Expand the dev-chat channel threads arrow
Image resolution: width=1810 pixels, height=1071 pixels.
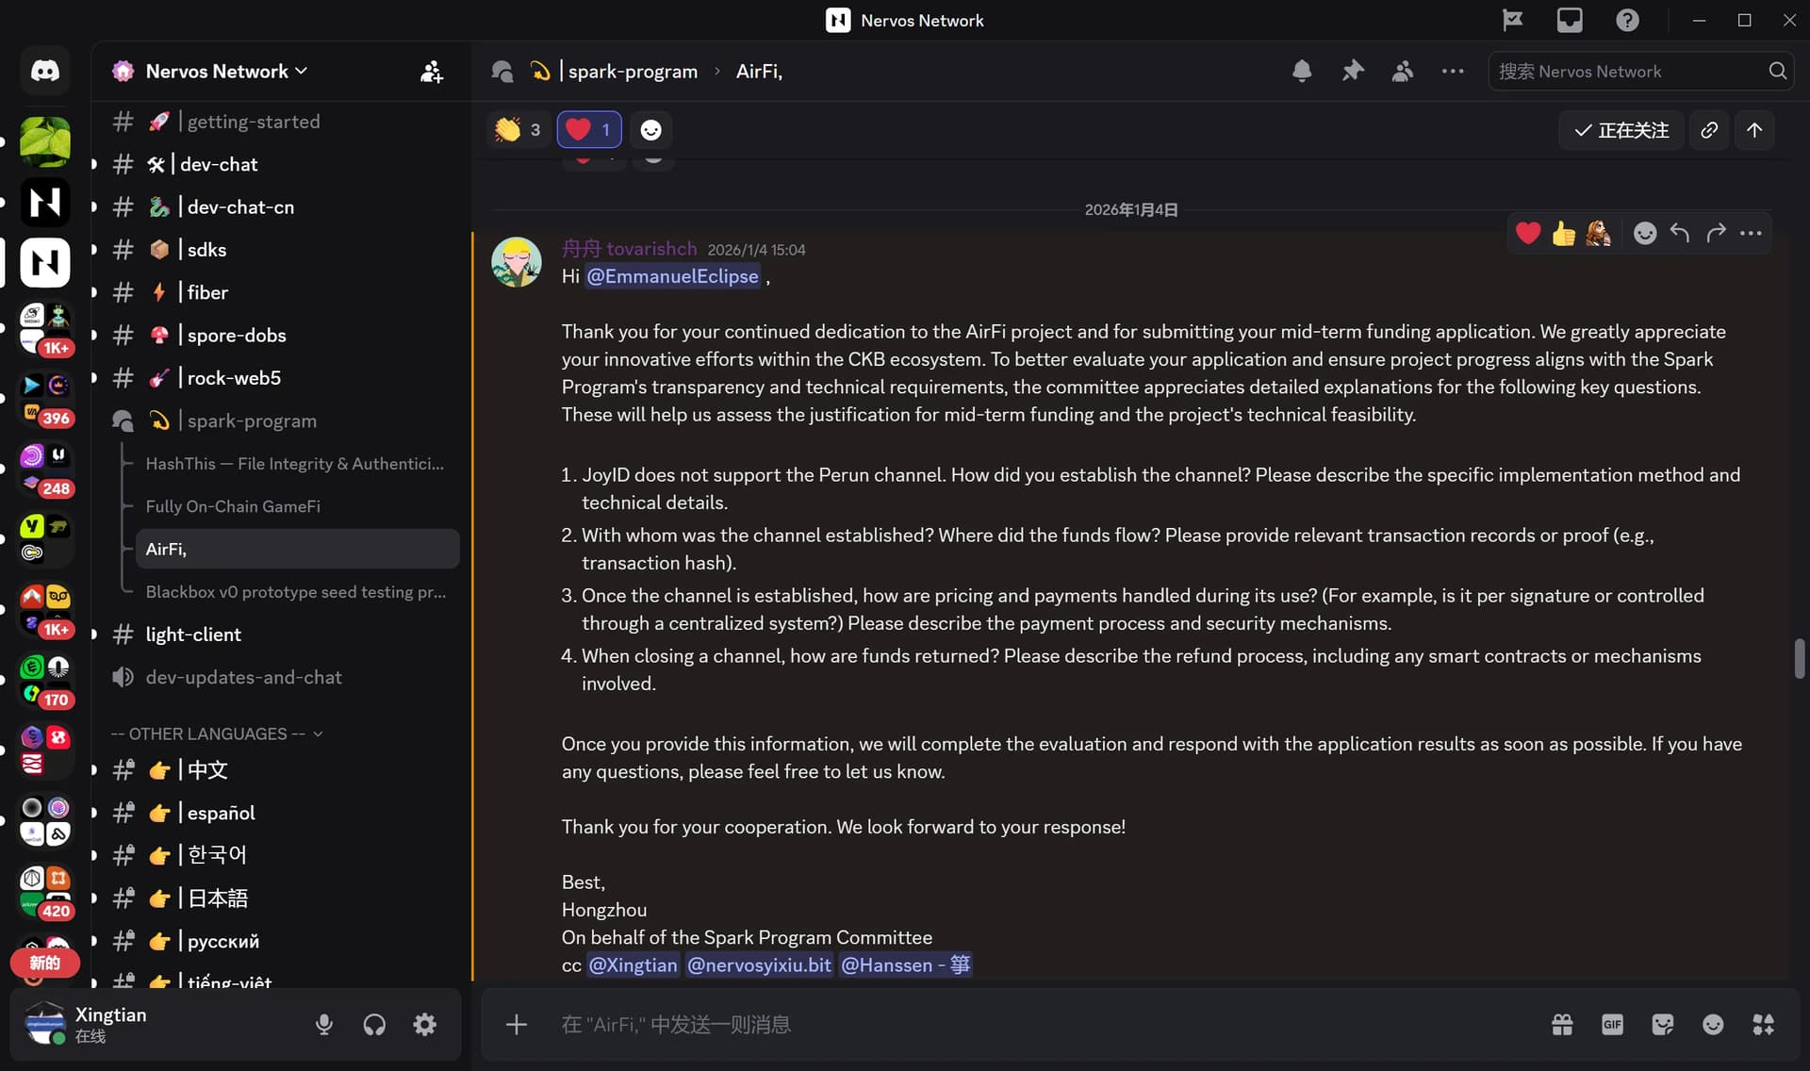94,164
